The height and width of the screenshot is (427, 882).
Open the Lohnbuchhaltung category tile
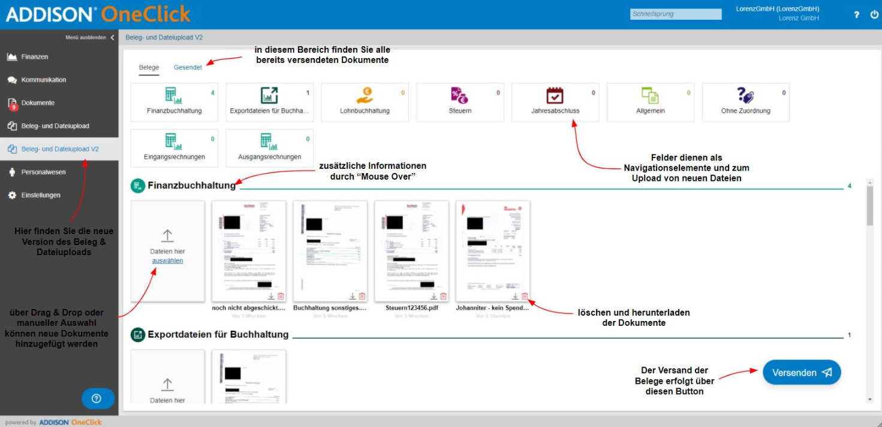[x=365, y=102]
